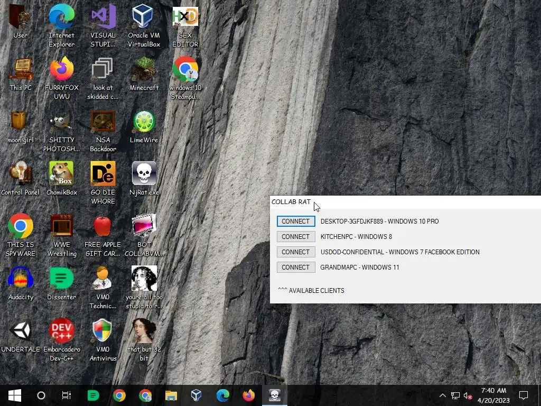Image resolution: width=541 pixels, height=406 pixels.
Task: Open the Windows Start menu
Action: tap(14, 395)
